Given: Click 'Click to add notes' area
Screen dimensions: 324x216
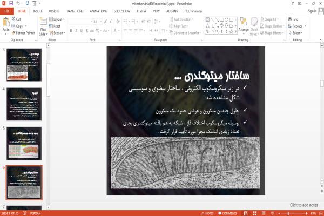Looking at the screenshot, I should [x=303, y=205].
